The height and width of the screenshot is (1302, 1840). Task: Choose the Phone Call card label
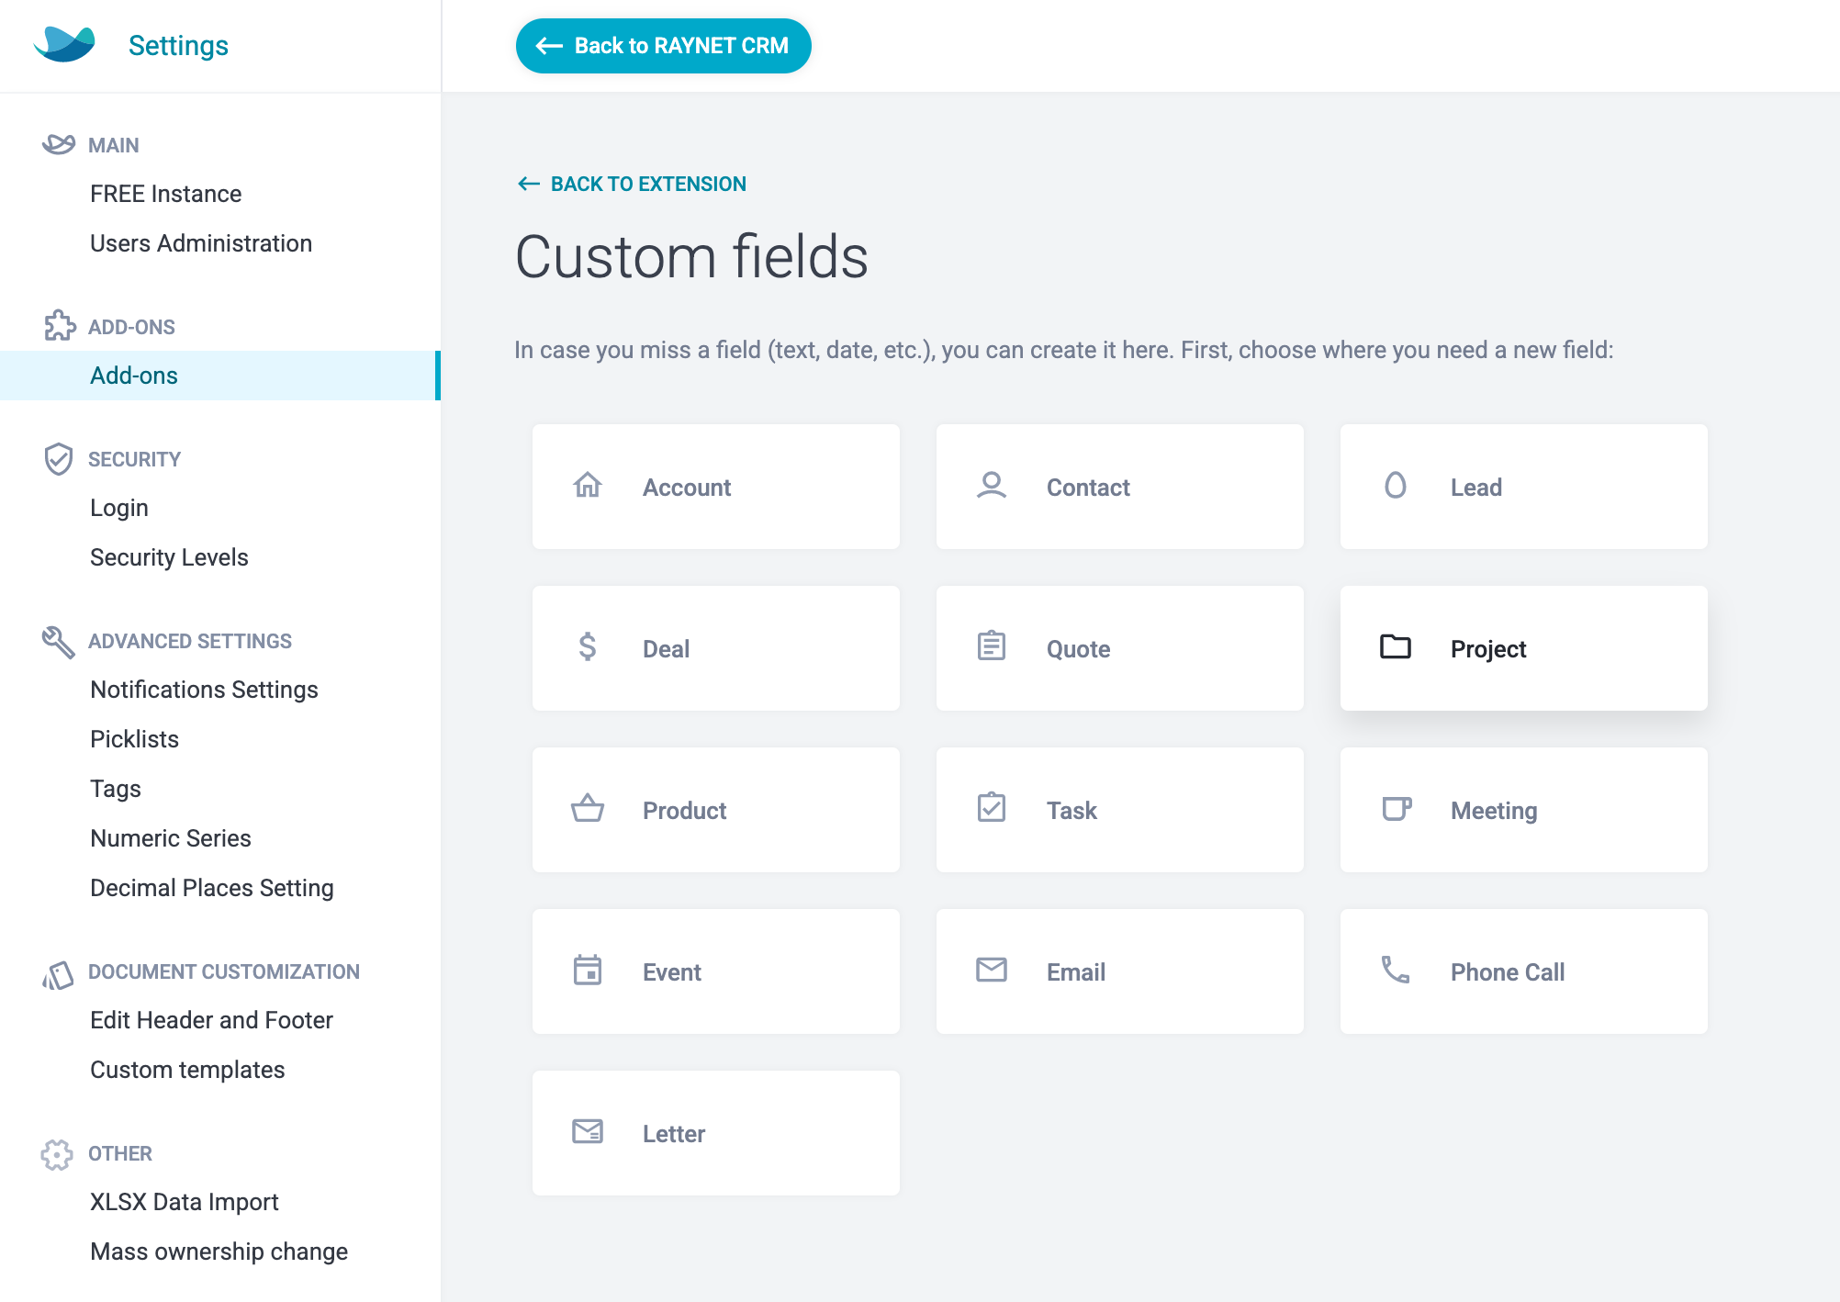click(1508, 972)
